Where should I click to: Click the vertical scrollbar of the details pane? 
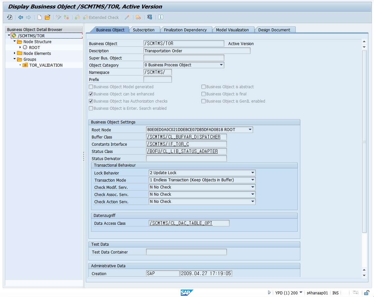coord(364,141)
